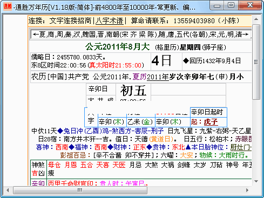
Task: Click the app logo icon in title bar
Action: (8, 6)
